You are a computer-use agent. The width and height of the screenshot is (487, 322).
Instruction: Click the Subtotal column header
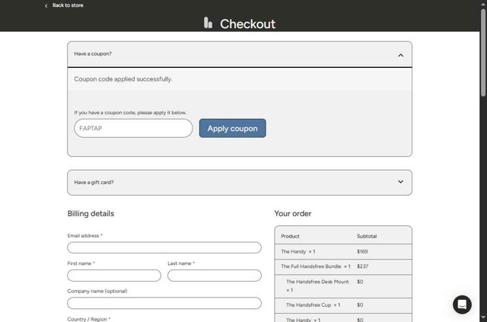pos(367,236)
